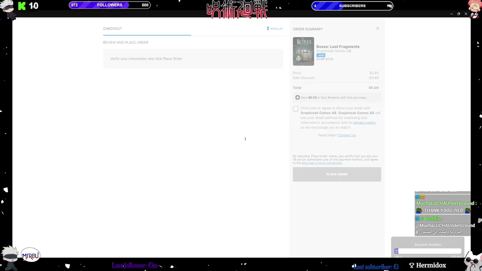Open the Contact Us link
The width and height of the screenshot is (482, 271).
pos(347,135)
